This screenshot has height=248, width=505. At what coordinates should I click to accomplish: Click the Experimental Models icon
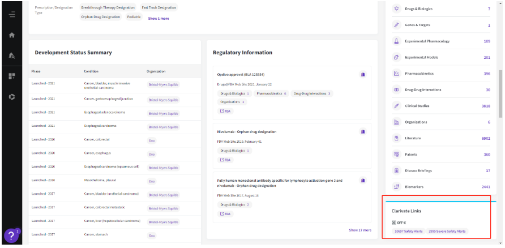click(396, 57)
